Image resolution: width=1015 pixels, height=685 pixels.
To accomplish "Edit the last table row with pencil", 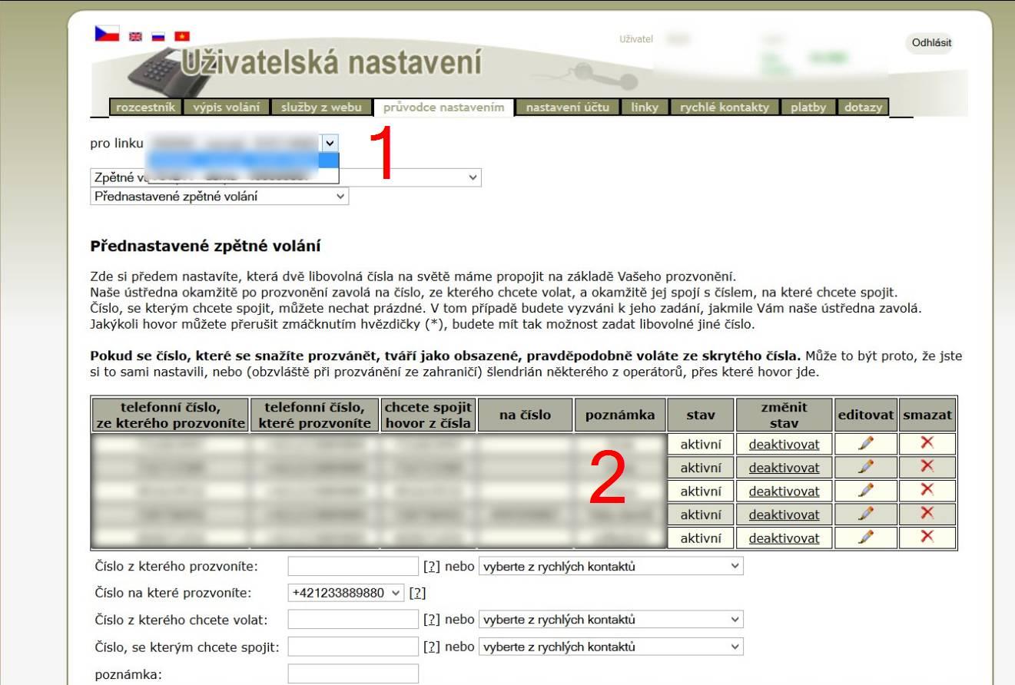I will [866, 538].
